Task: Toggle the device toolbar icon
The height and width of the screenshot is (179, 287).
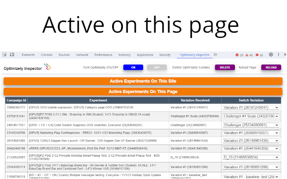Action: click(12, 55)
